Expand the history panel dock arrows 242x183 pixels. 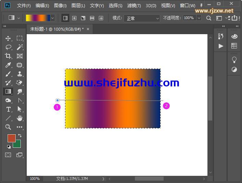tap(223, 26)
